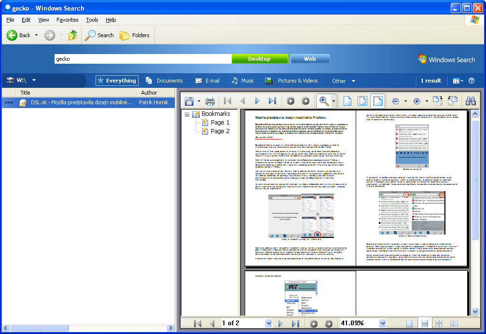Go to next page in bottom navigation bar
486x334 pixels.
(x=280, y=324)
